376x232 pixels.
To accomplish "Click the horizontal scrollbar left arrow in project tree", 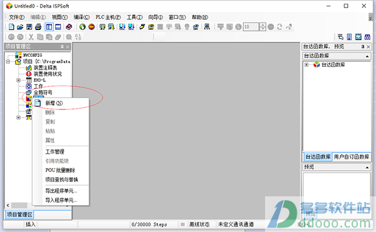I will [8, 206].
